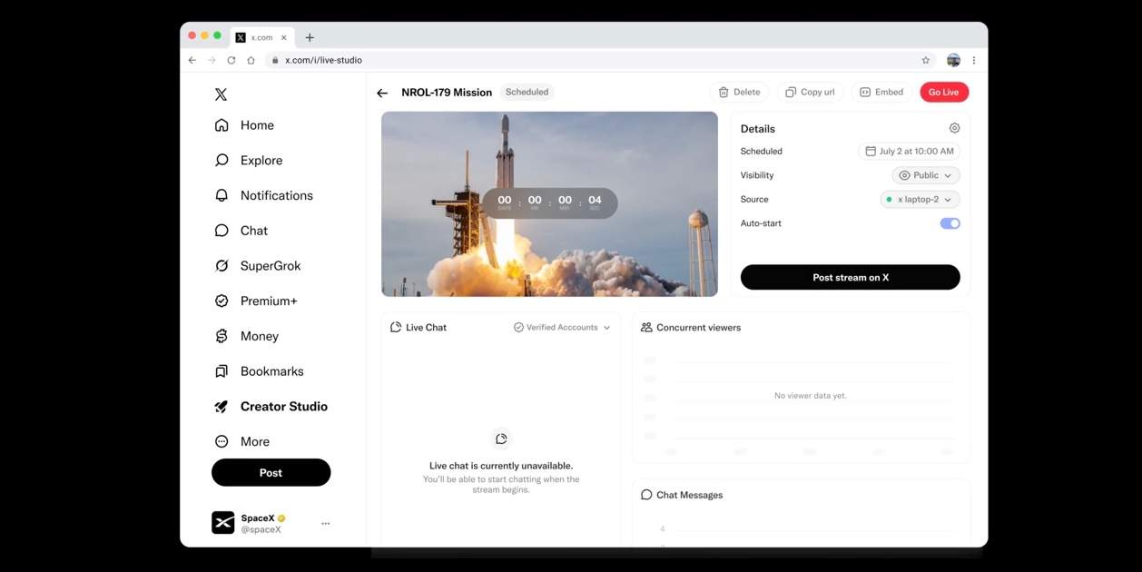Click 'No viewer data yet.' text

pos(810,396)
